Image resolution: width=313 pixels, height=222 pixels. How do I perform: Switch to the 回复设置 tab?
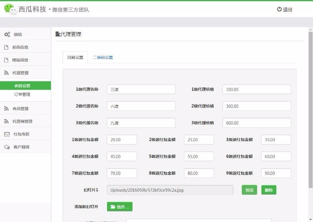[75, 57]
